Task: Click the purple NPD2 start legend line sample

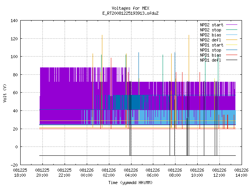Action: pyautogui.click(x=231, y=25)
